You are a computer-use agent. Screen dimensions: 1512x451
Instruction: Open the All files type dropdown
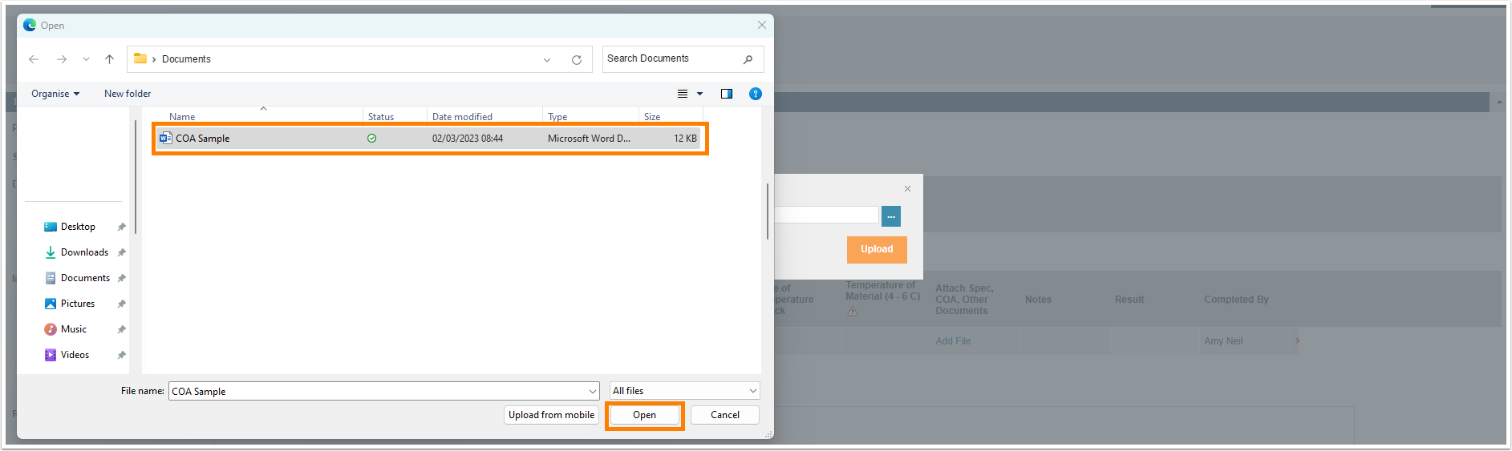(x=684, y=391)
